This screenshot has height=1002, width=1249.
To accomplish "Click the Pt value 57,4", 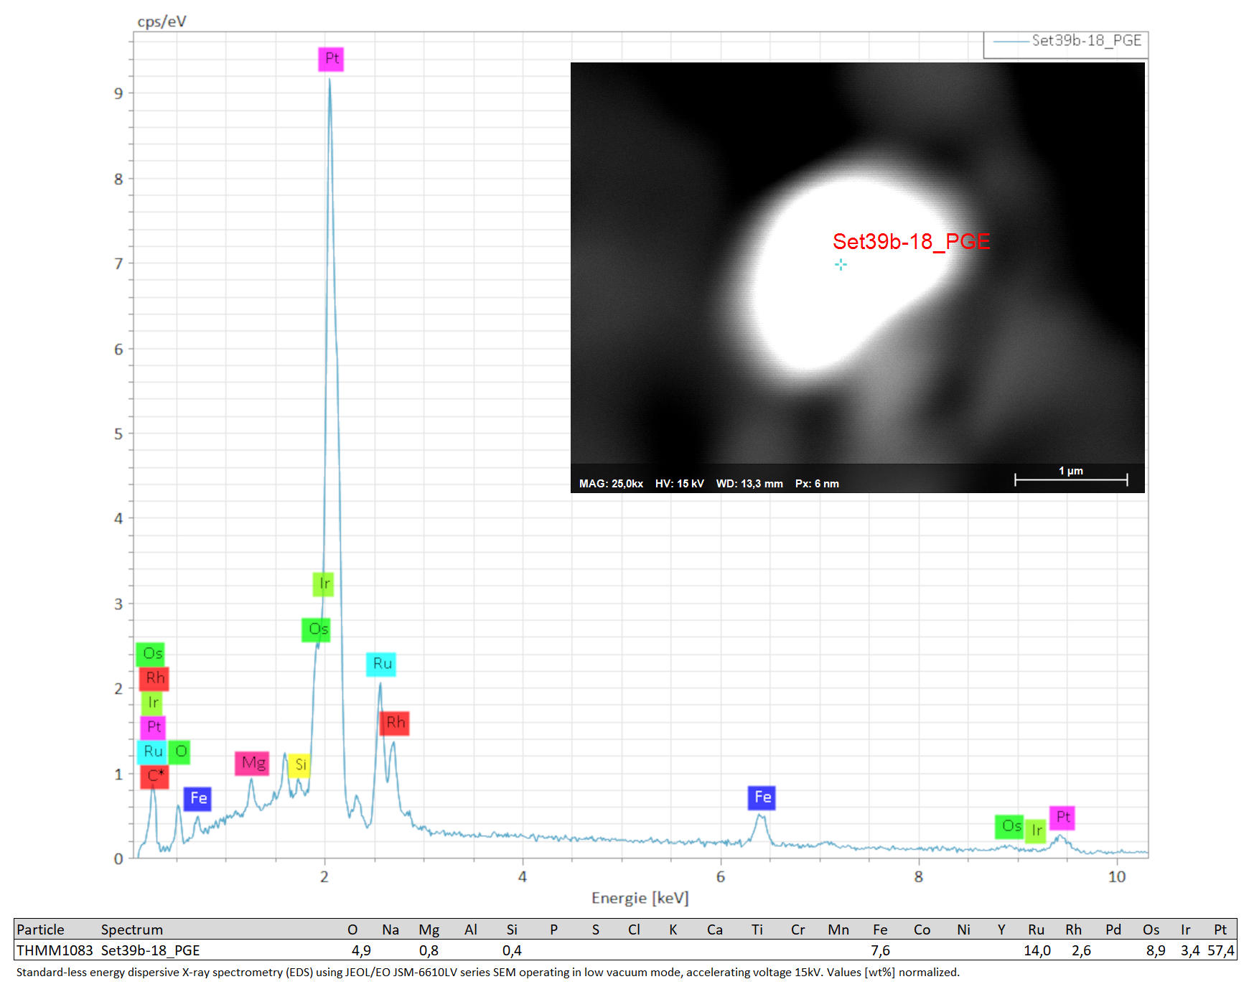I will pyautogui.click(x=1221, y=950).
